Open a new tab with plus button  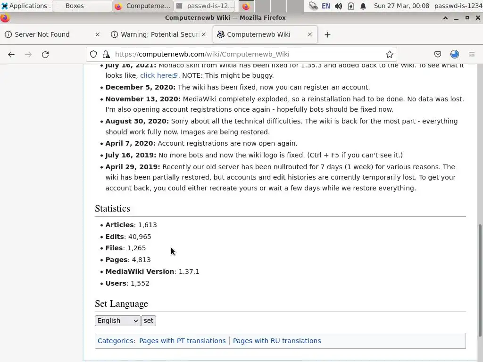pos(327,35)
